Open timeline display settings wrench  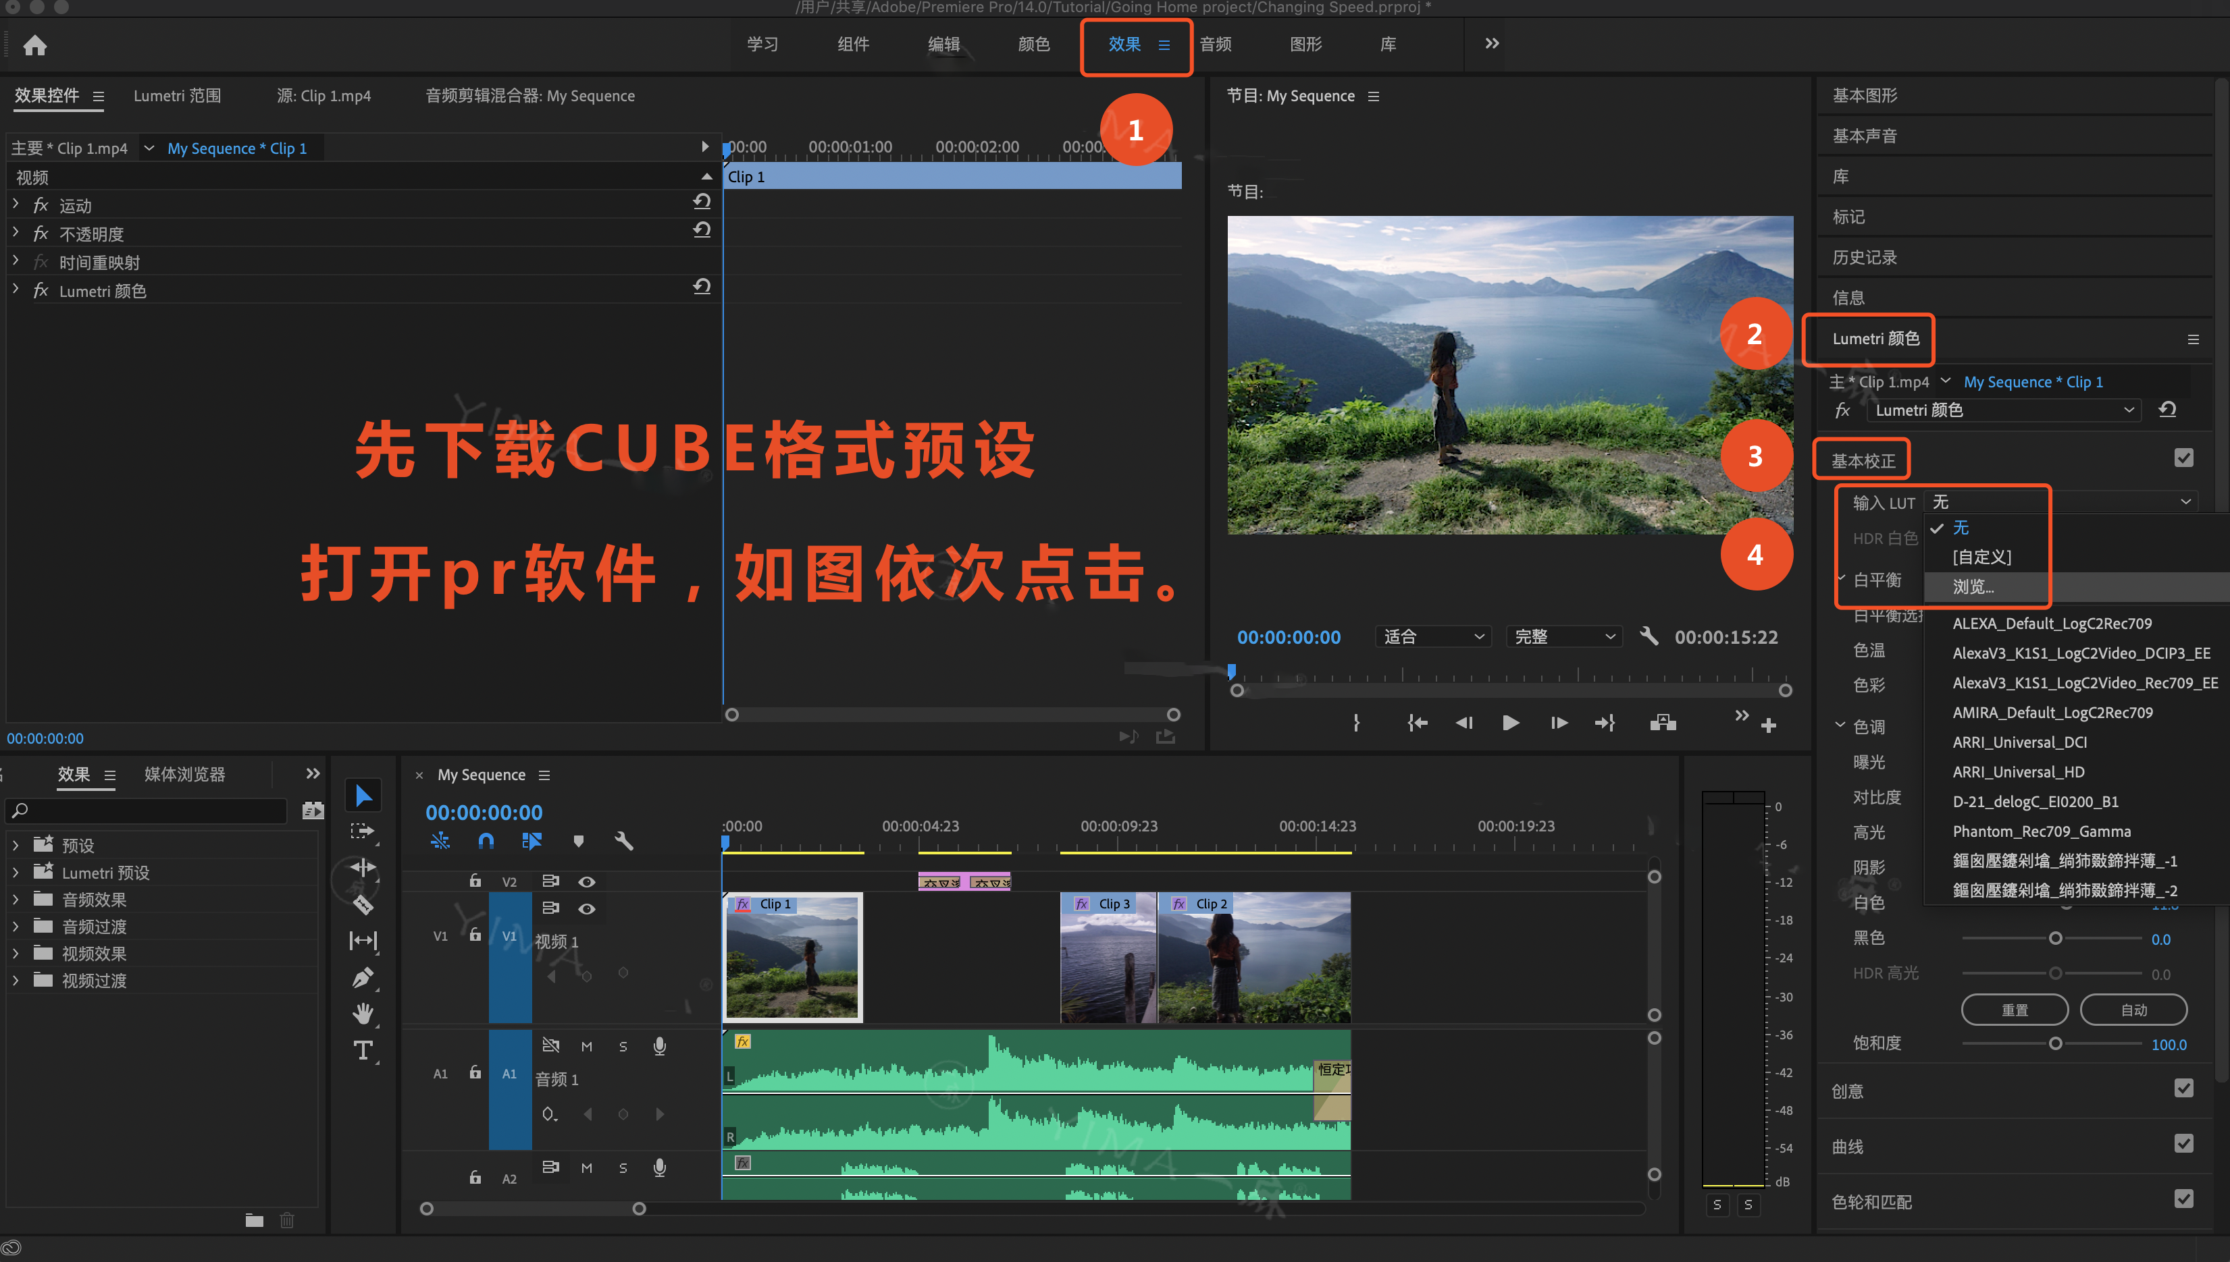tap(623, 840)
